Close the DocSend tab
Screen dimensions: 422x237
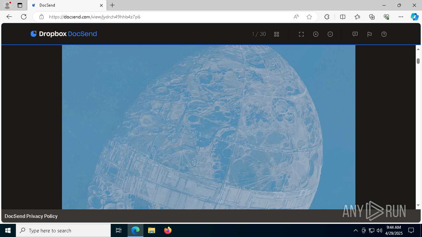(102, 5)
